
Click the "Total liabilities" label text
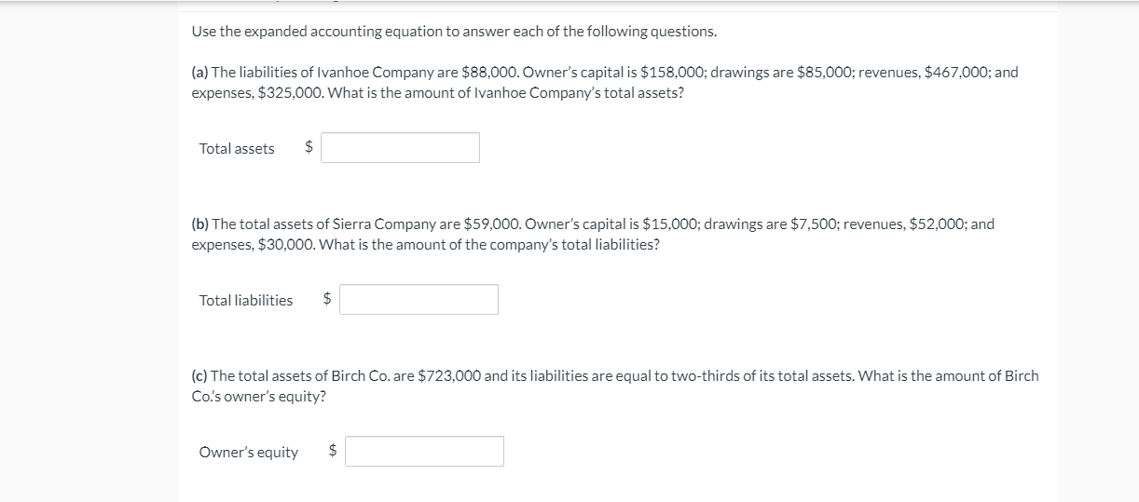(246, 300)
